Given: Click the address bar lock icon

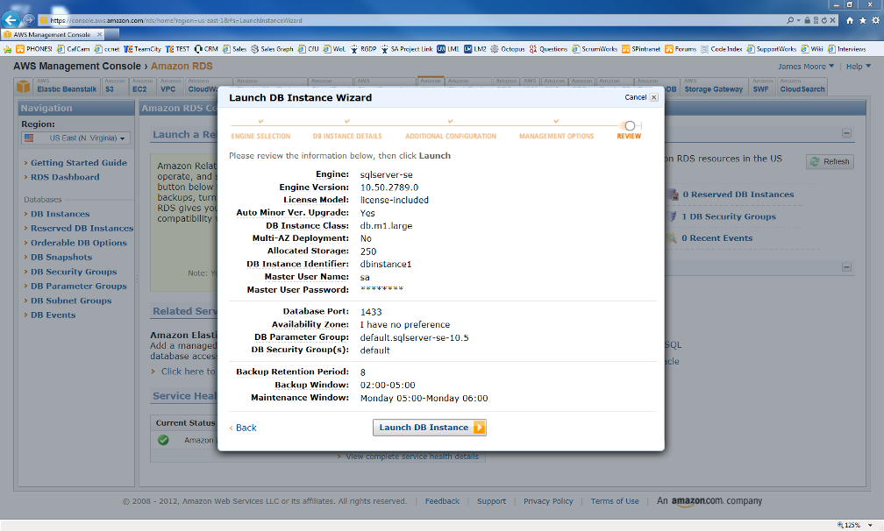Looking at the screenshot, I should [808, 20].
